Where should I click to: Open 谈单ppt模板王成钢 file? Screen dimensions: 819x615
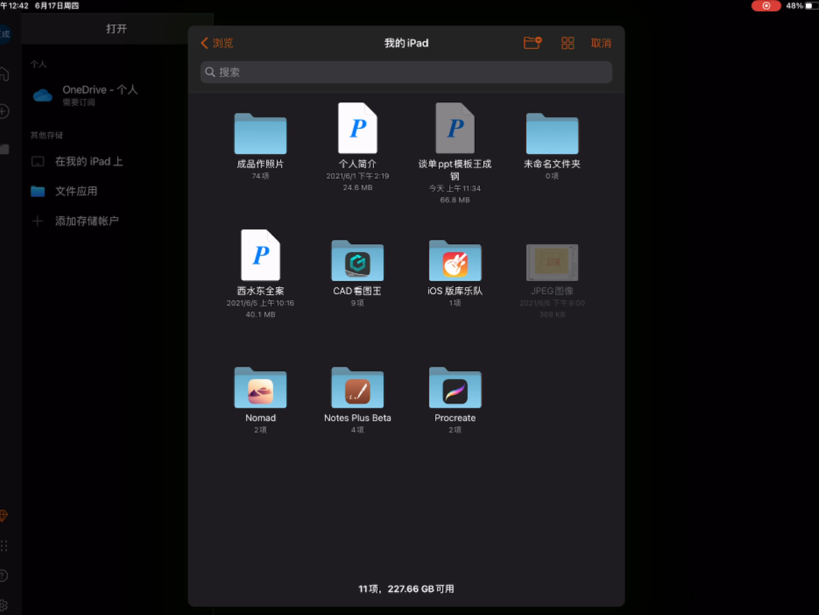[455, 129]
